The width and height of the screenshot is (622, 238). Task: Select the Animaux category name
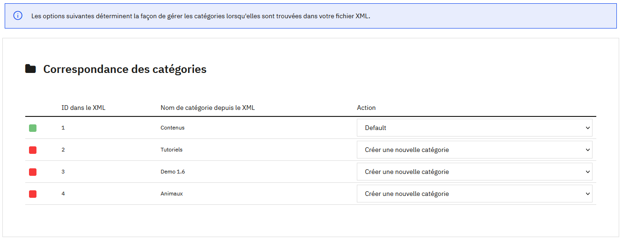172,194
